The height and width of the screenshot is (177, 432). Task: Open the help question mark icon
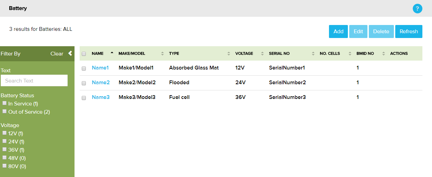click(417, 9)
